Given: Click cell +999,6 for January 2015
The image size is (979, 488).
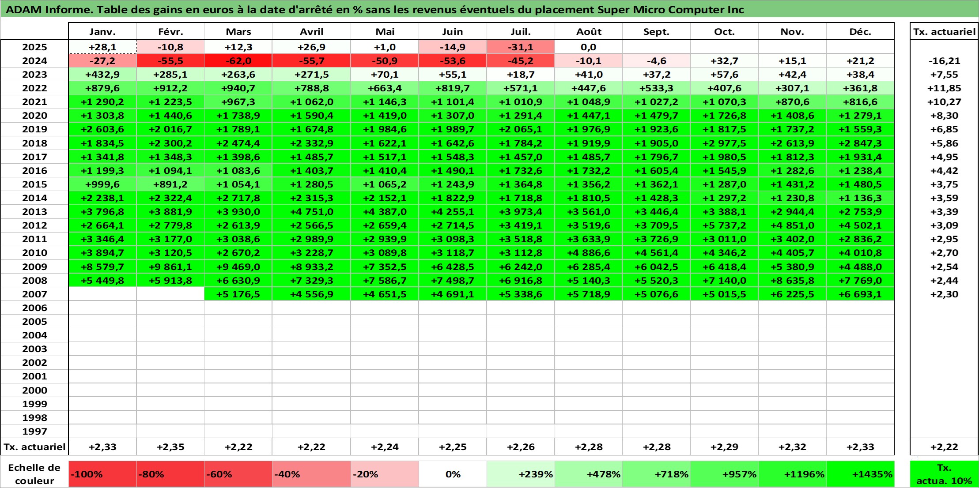Looking at the screenshot, I should tap(102, 184).
